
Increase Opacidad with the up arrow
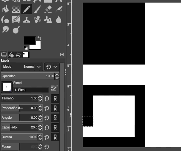pyautogui.click(x=57, y=75)
